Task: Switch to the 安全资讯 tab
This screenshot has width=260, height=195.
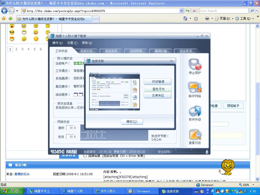Action: tap(186, 51)
